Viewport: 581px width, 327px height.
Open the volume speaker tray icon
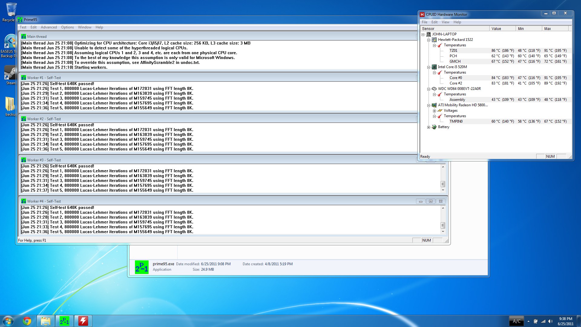[x=550, y=321]
